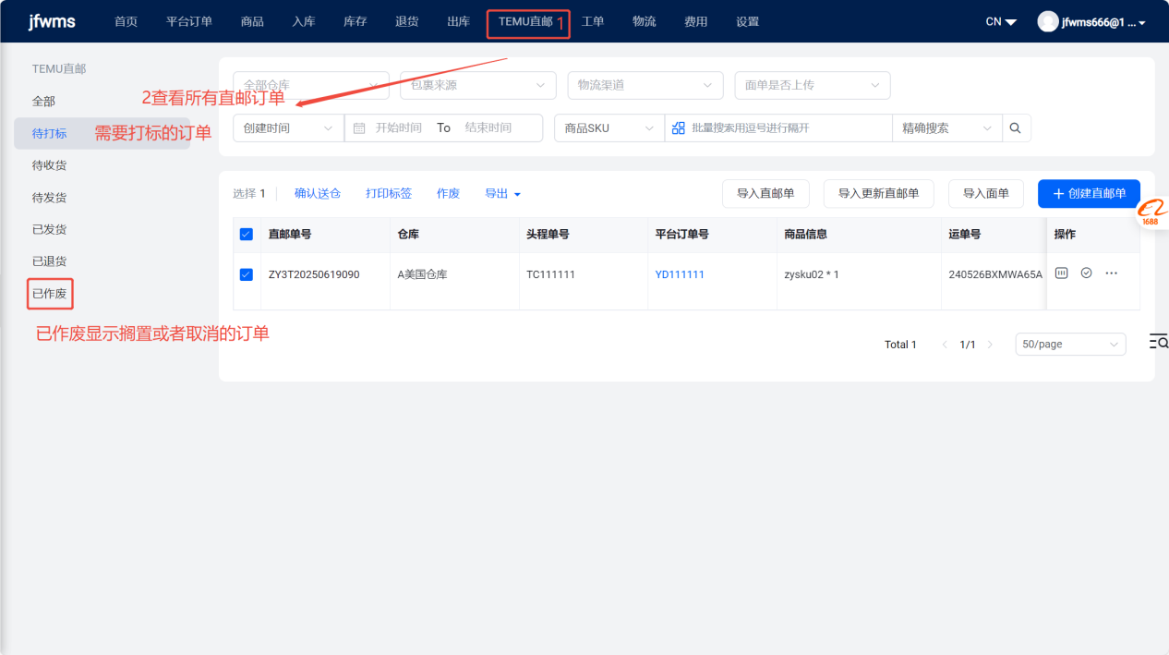
Task: Select 已退货 in the sidebar
Action: [x=50, y=261]
